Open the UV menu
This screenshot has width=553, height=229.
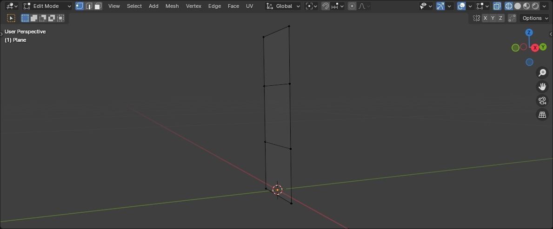point(249,6)
